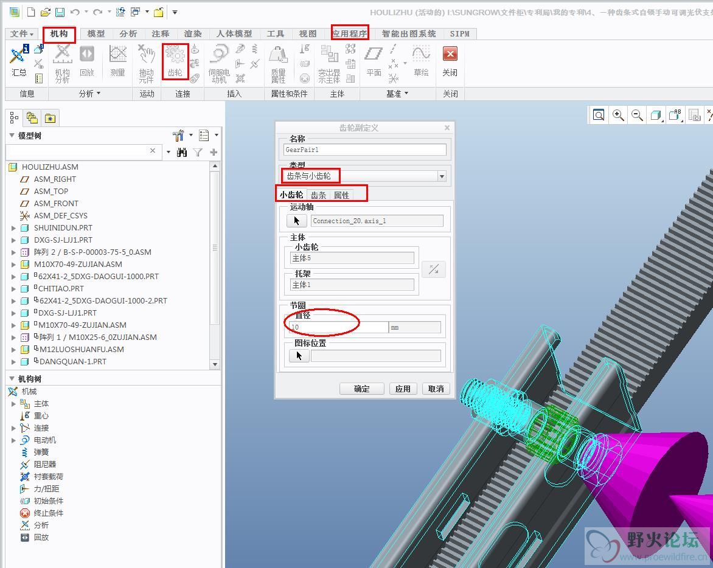Image resolution: width=713 pixels, height=568 pixels.
Task: Click the 应用 apply button
Action: click(403, 389)
